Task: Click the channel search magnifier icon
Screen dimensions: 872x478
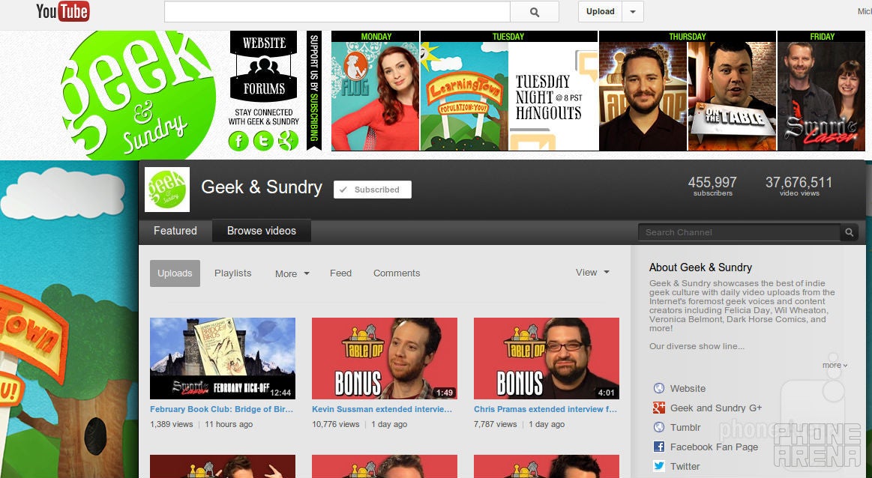Action: [850, 232]
